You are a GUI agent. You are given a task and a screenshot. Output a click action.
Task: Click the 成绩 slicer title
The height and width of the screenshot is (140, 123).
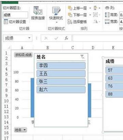[x=110, y=61]
